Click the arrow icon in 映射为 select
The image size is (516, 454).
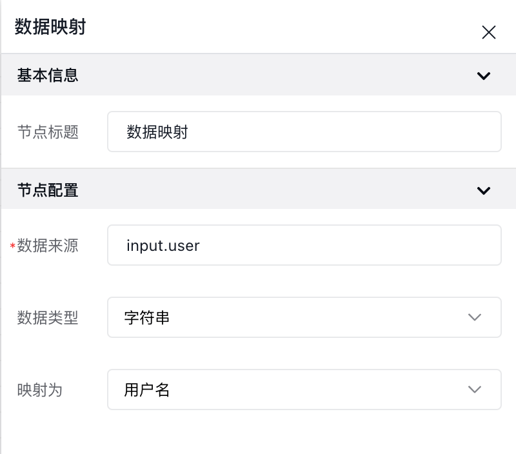pyautogui.click(x=475, y=390)
